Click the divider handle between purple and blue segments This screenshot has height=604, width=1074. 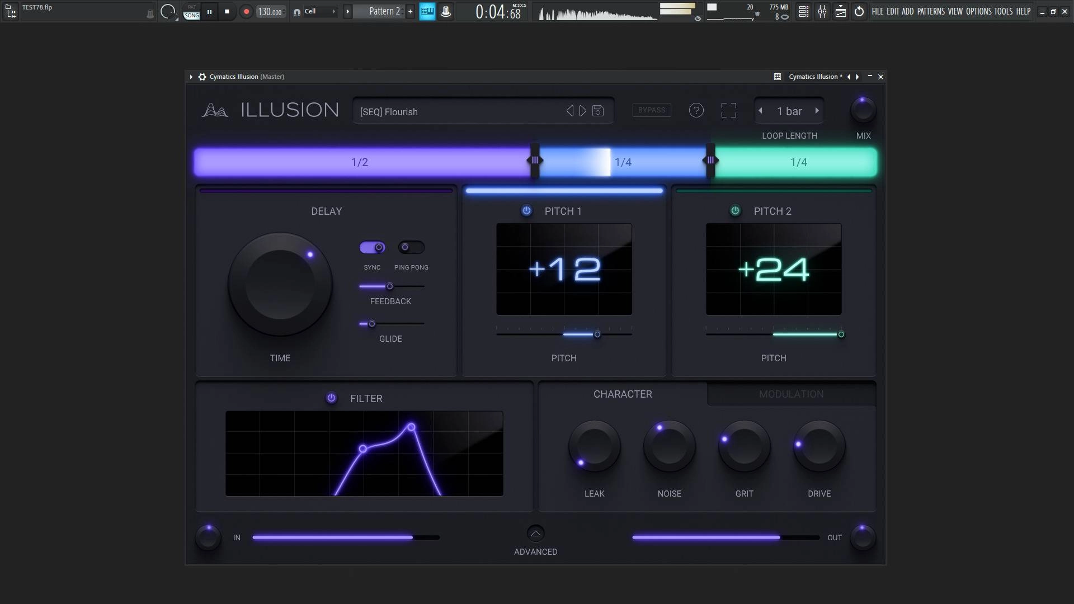pyautogui.click(x=535, y=161)
